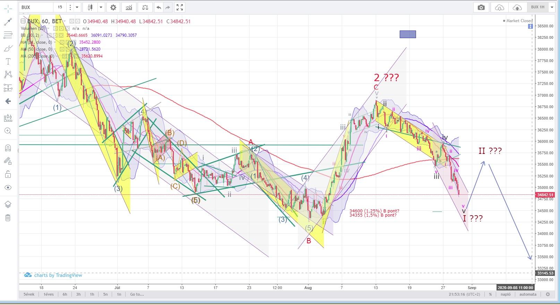Viewport: 560px width, 305px height.
Task: Expand the time interval dropdown arrow
Action: [77, 7]
